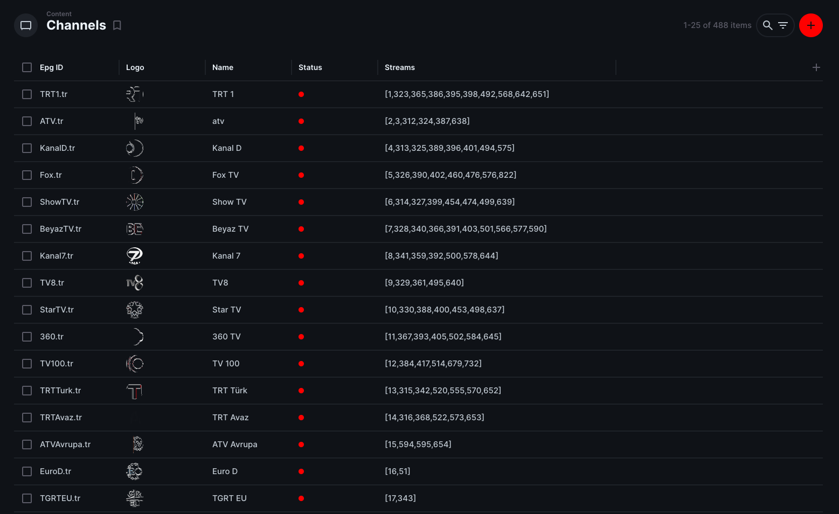Image resolution: width=839 pixels, height=514 pixels.
Task: Open the TRT Avaz channel row
Action: coord(230,418)
